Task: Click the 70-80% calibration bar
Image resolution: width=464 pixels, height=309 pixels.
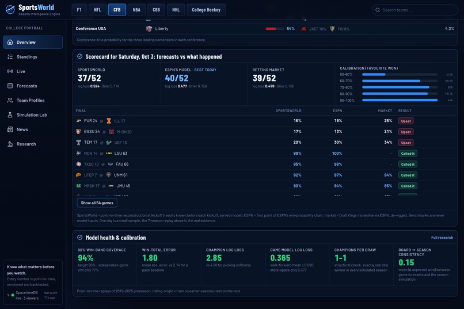Action: click(x=400, y=87)
